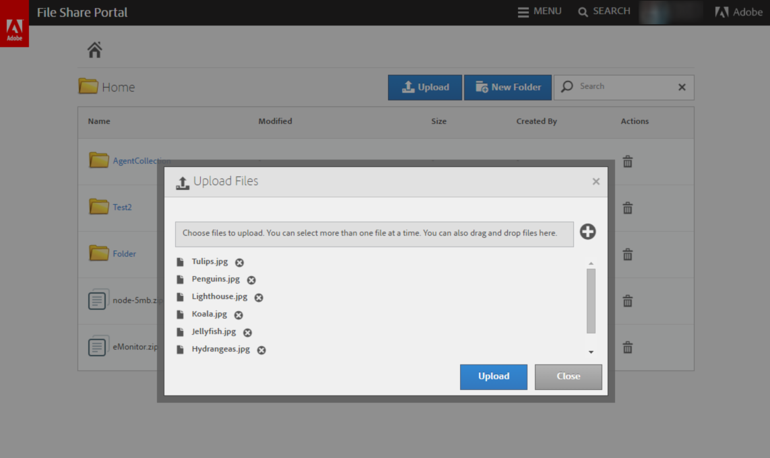
Task: Delete the Test2 folder with trash icon
Action: click(x=627, y=208)
